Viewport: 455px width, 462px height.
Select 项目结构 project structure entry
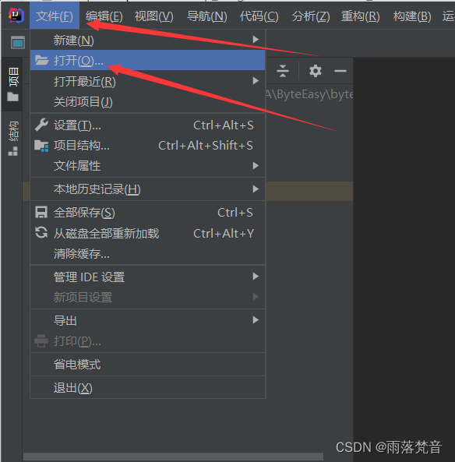[x=147, y=146]
